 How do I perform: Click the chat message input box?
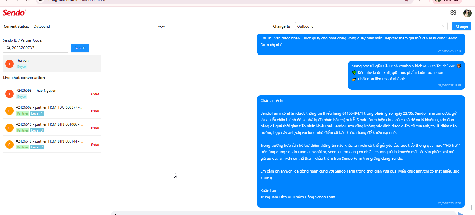click(x=284, y=213)
